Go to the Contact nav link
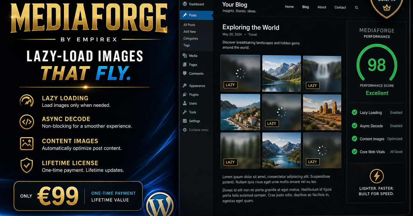The image size is (413, 216). pos(340,7)
